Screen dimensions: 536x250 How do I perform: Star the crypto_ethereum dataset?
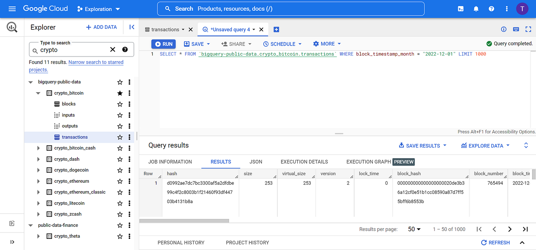click(120, 181)
